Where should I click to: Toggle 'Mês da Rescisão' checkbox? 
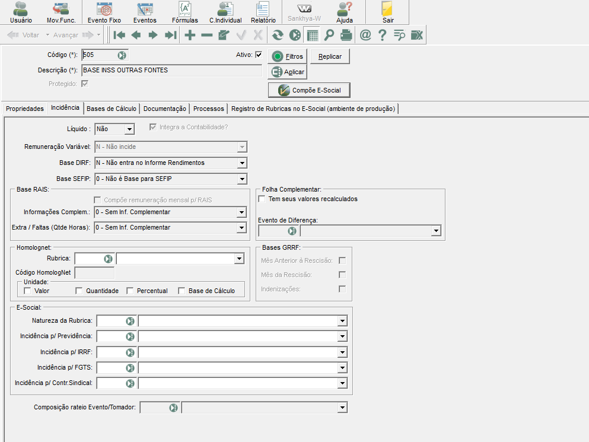(342, 275)
